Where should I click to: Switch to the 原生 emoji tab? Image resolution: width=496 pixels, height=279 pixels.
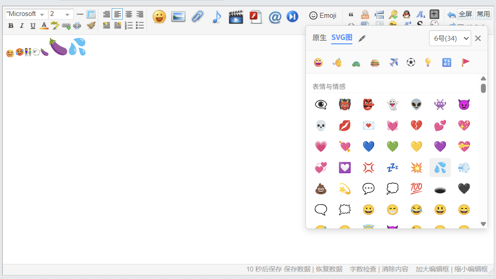(319, 38)
